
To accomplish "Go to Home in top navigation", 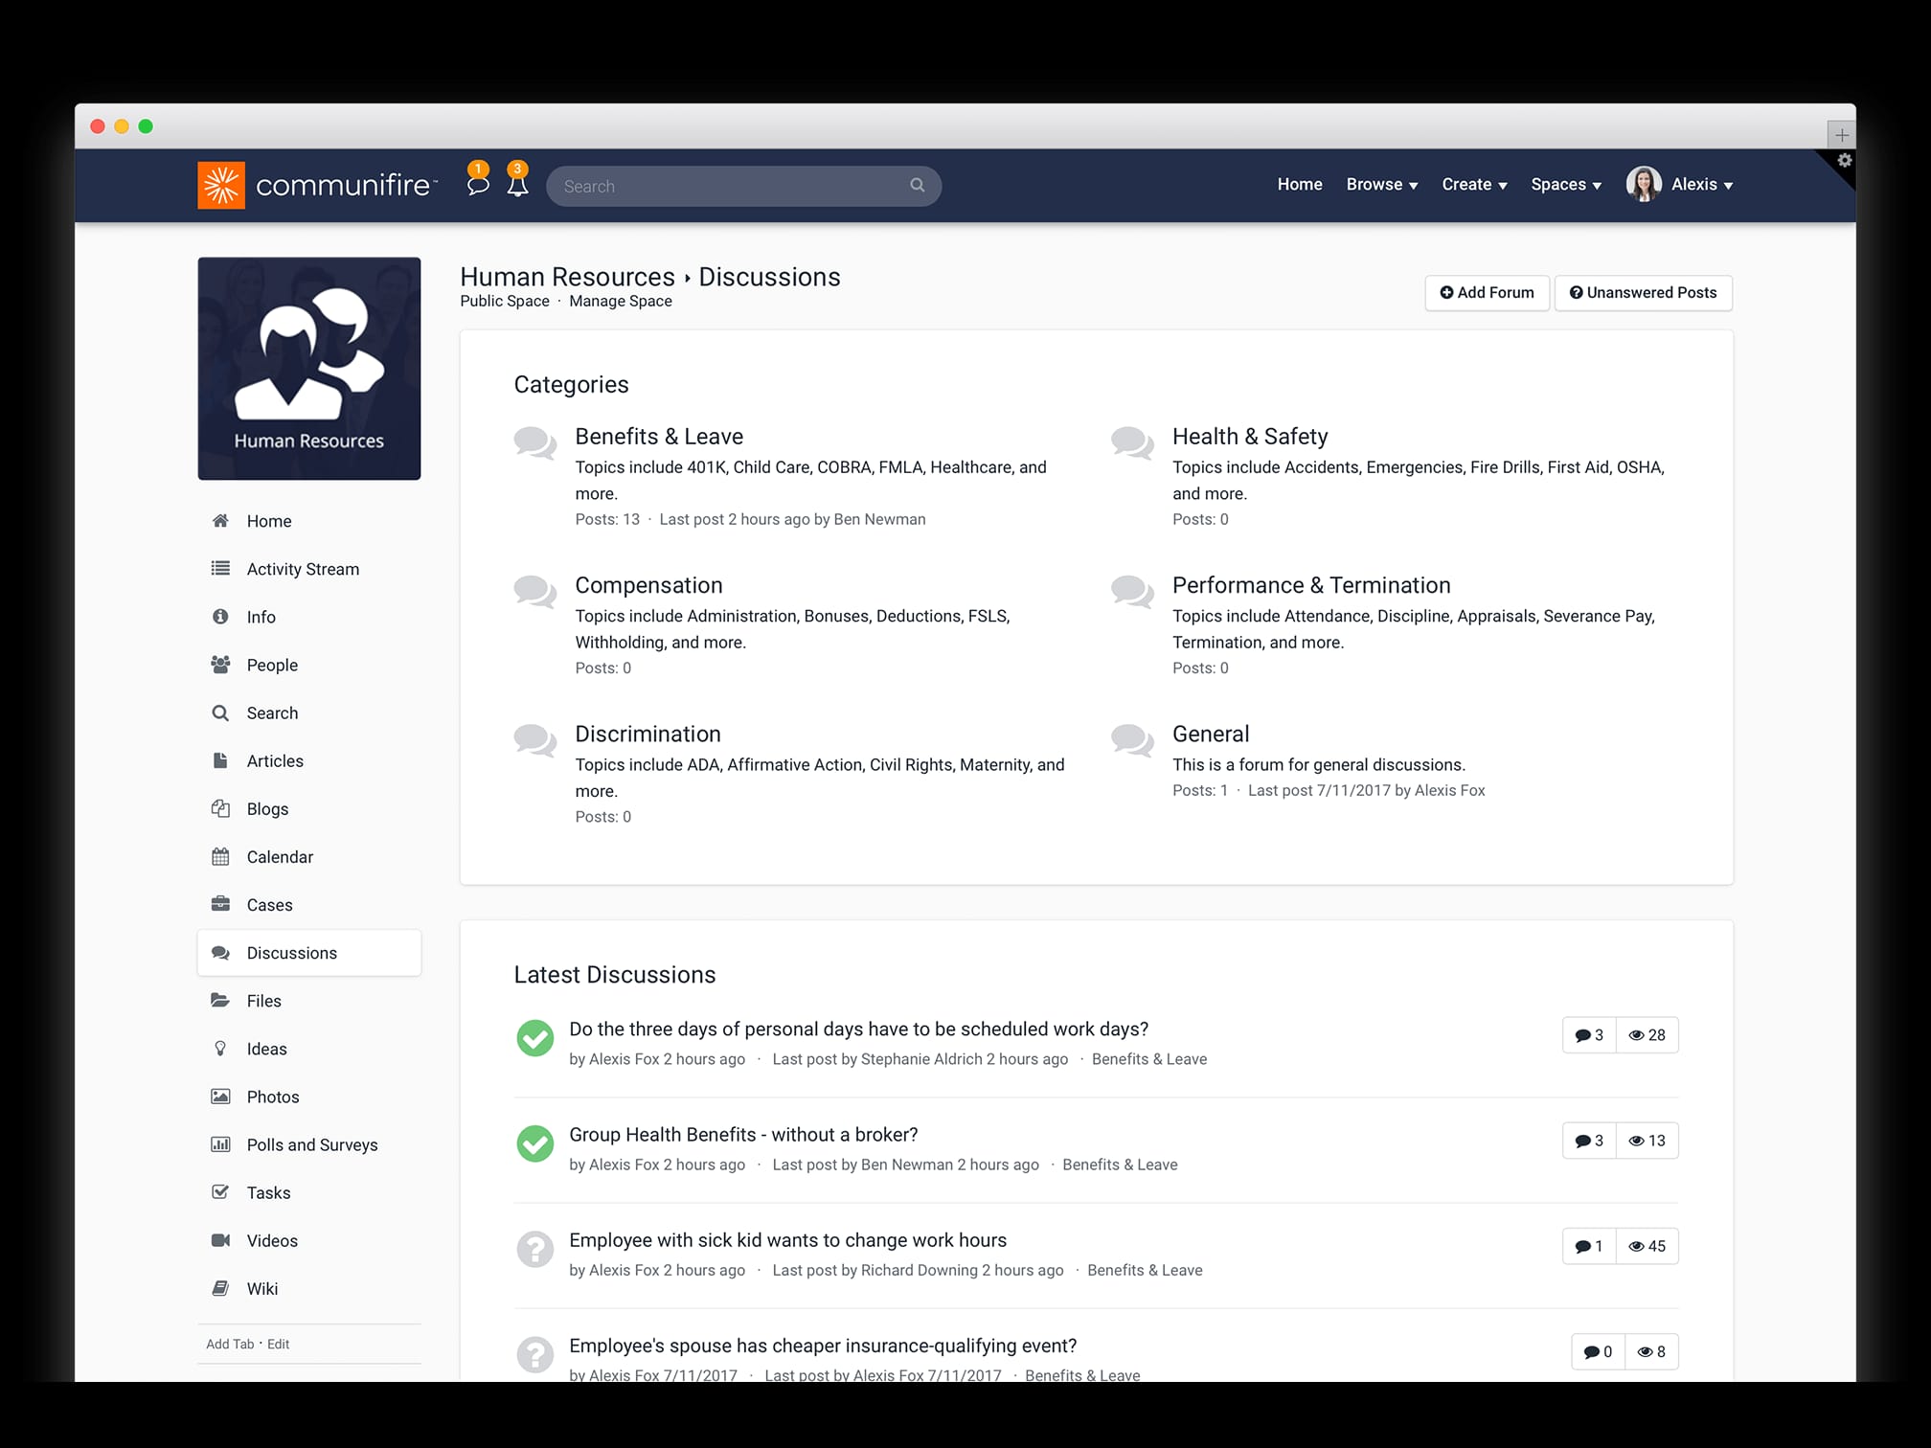I will [x=1300, y=184].
